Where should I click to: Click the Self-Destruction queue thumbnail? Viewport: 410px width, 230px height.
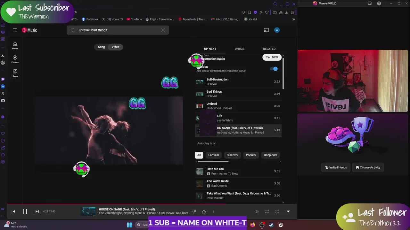[200, 82]
